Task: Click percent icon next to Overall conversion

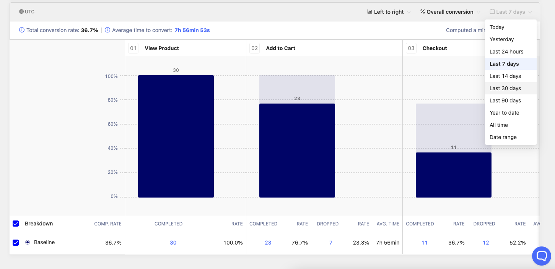Action: pyautogui.click(x=422, y=12)
